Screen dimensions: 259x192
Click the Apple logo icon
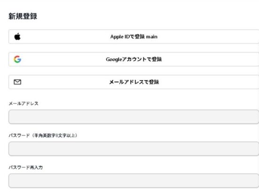[17, 37]
